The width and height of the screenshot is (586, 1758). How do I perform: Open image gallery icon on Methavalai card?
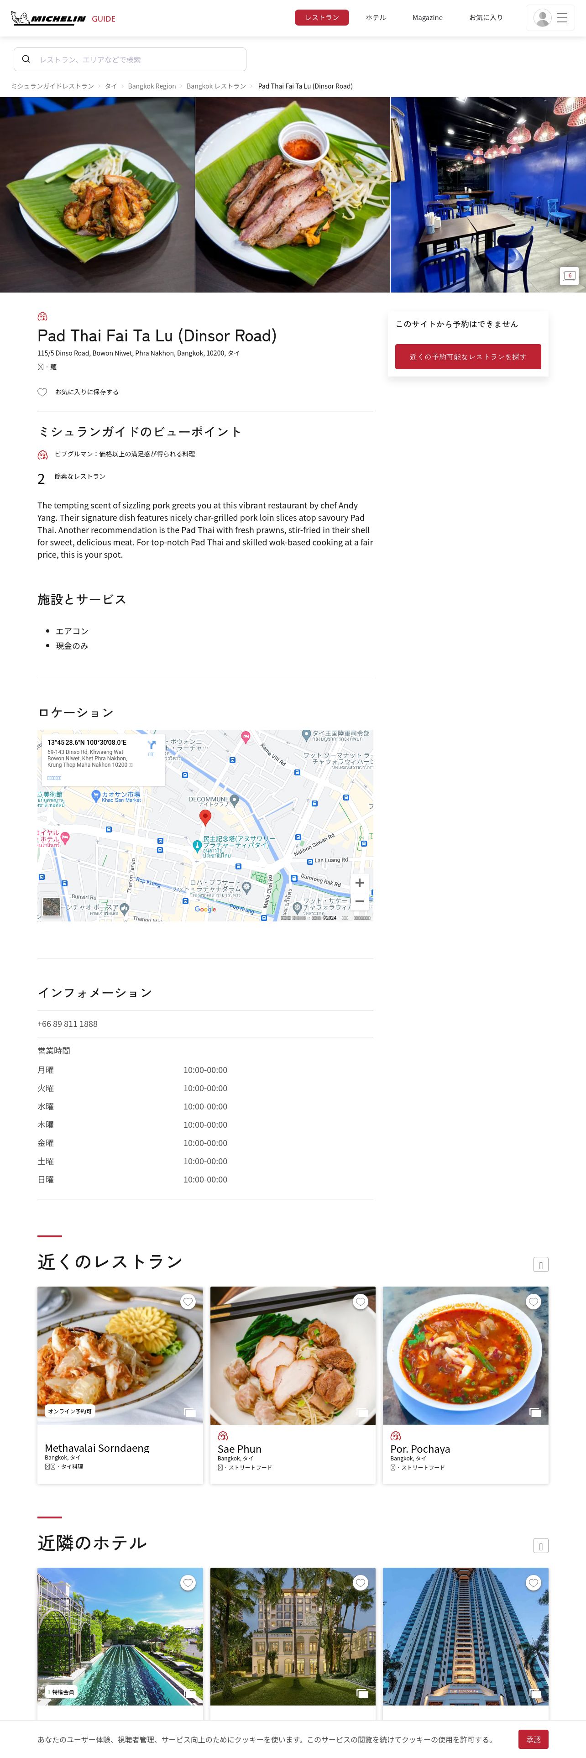point(190,1412)
